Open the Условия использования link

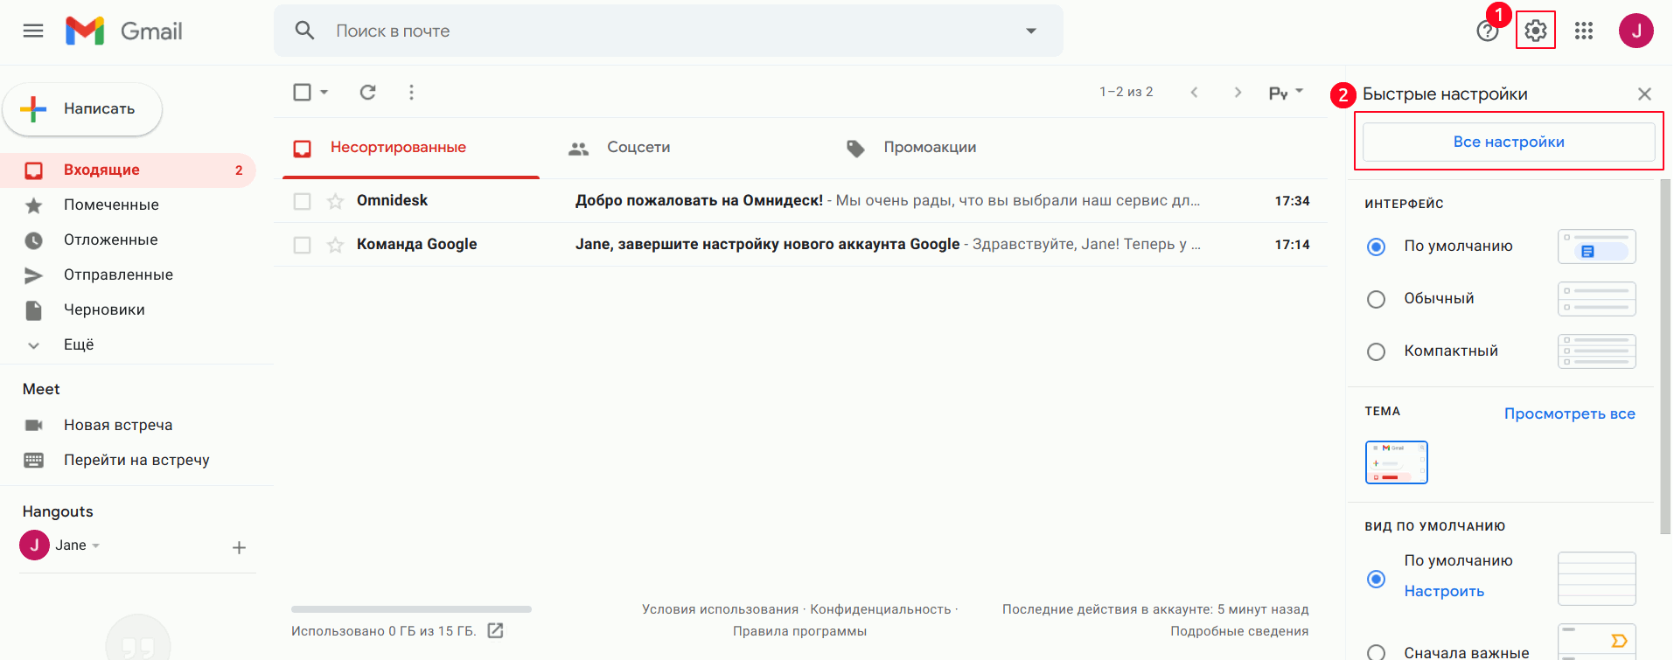click(720, 609)
